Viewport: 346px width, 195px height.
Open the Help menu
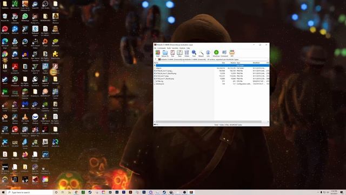(188, 48)
